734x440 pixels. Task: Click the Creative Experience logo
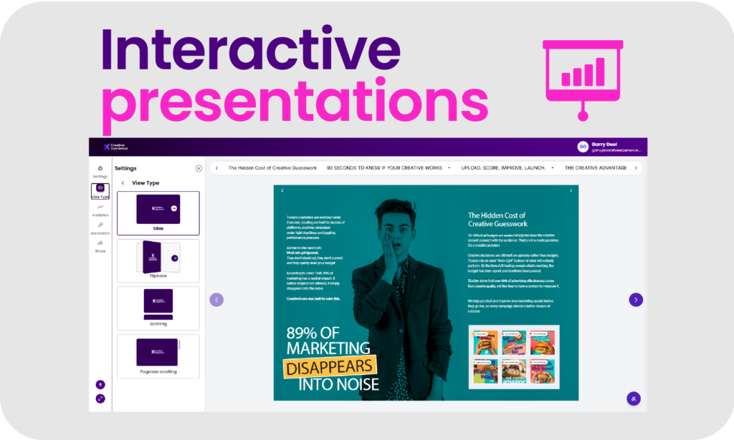point(115,147)
